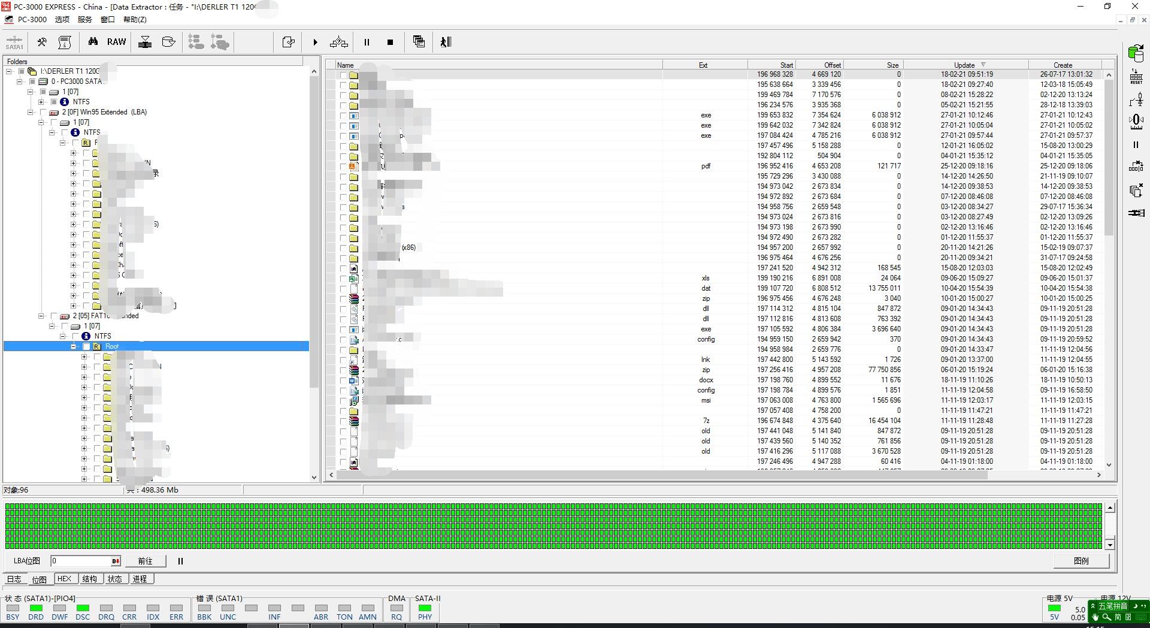The width and height of the screenshot is (1150, 628).
Task: Tick the checkbox of xls file row
Action: coord(343,279)
